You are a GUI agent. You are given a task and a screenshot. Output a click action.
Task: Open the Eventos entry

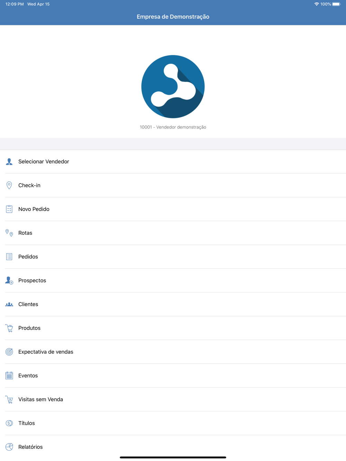[173, 376]
